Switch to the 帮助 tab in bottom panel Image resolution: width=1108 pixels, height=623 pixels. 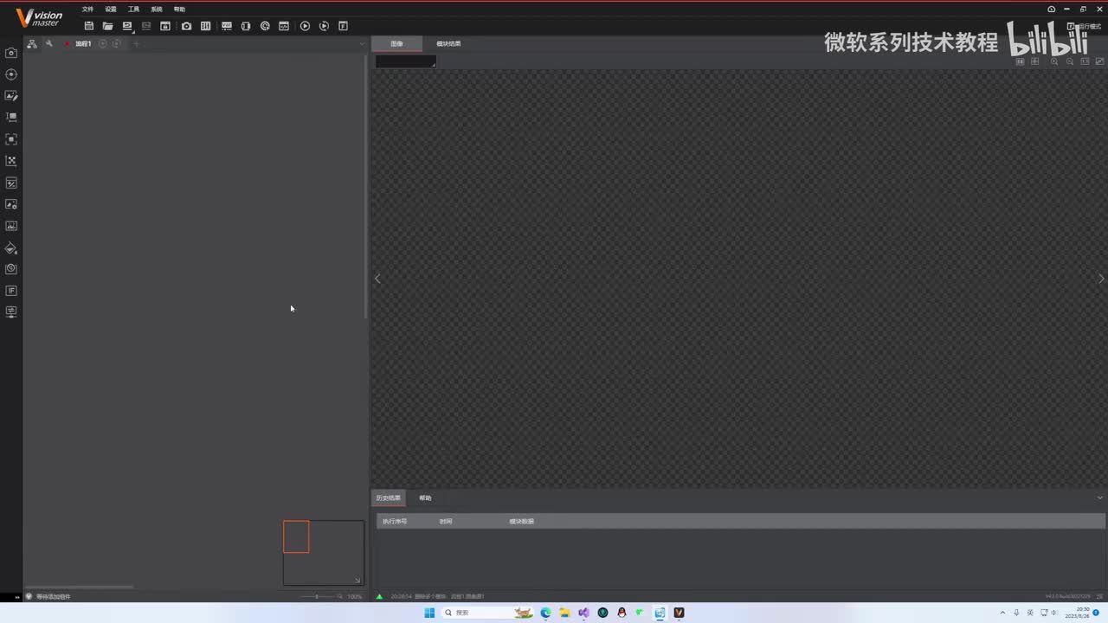(425, 498)
